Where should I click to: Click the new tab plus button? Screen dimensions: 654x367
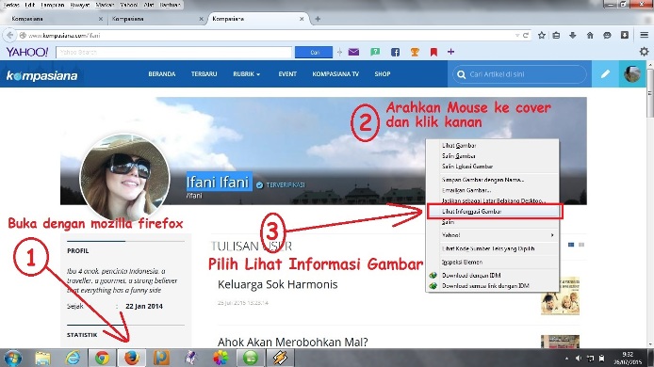point(318,19)
